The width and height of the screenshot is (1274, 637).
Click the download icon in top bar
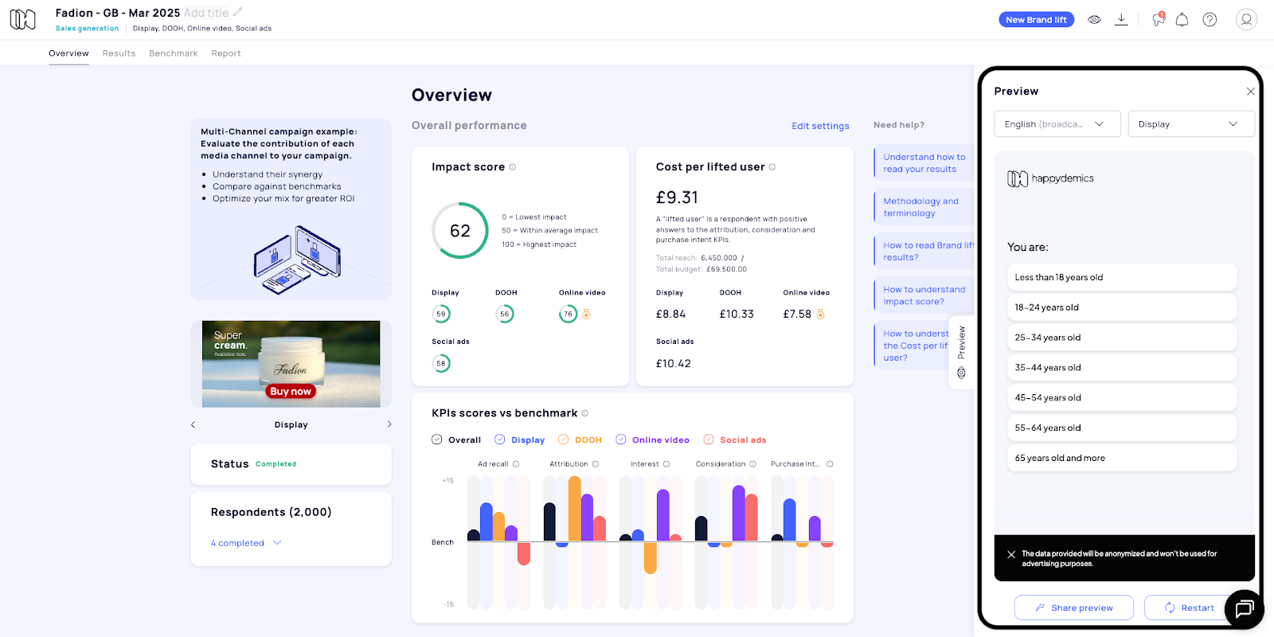[x=1121, y=20]
